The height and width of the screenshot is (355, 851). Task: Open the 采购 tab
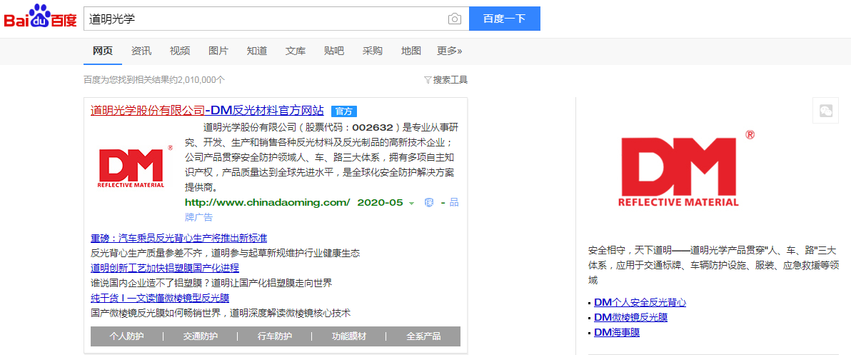(x=373, y=51)
